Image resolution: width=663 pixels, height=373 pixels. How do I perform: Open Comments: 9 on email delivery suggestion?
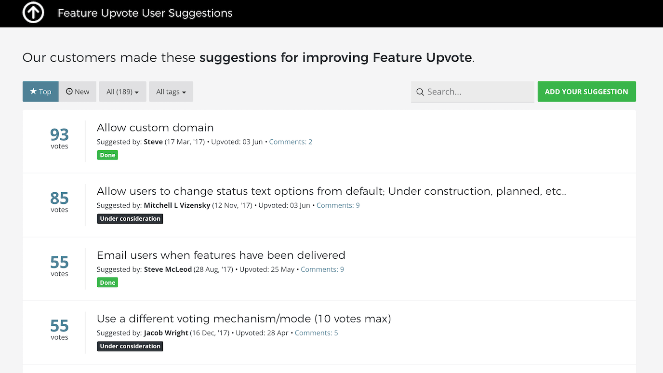tap(322, 269)
